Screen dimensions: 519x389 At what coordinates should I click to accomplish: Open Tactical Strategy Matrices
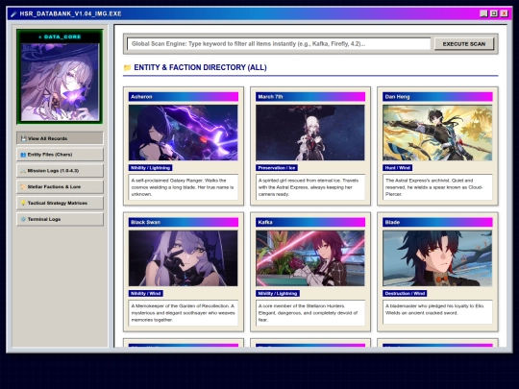coord(60,203)
